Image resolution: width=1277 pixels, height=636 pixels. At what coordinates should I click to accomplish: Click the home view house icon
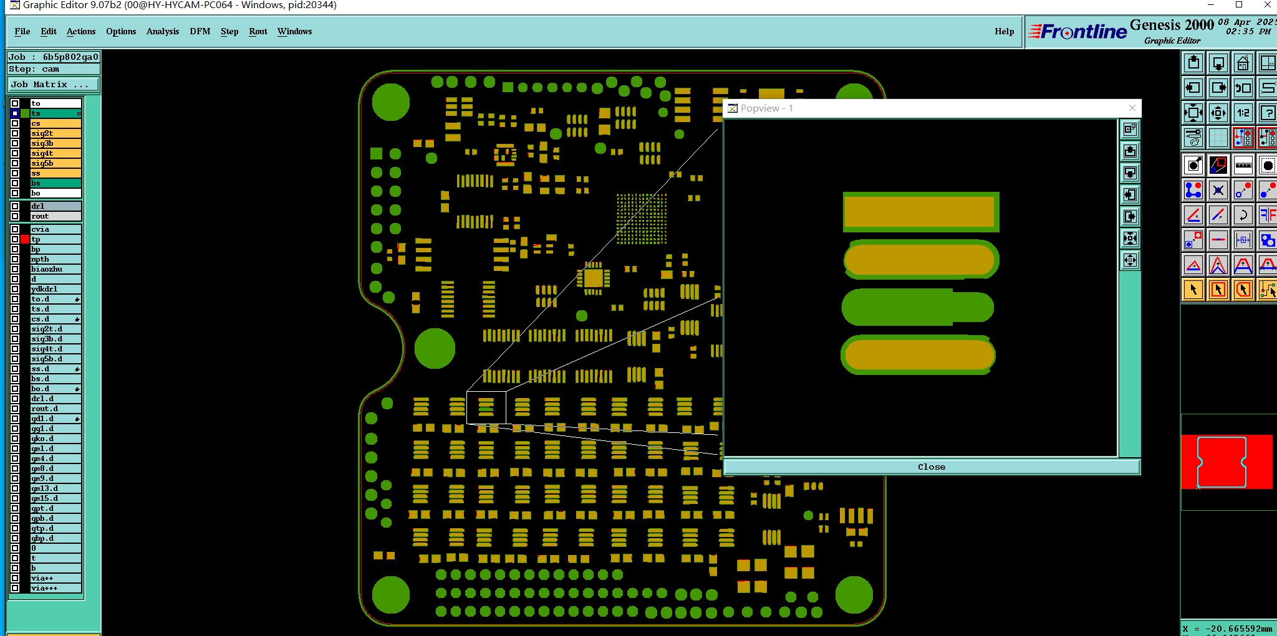(1243, 63)
